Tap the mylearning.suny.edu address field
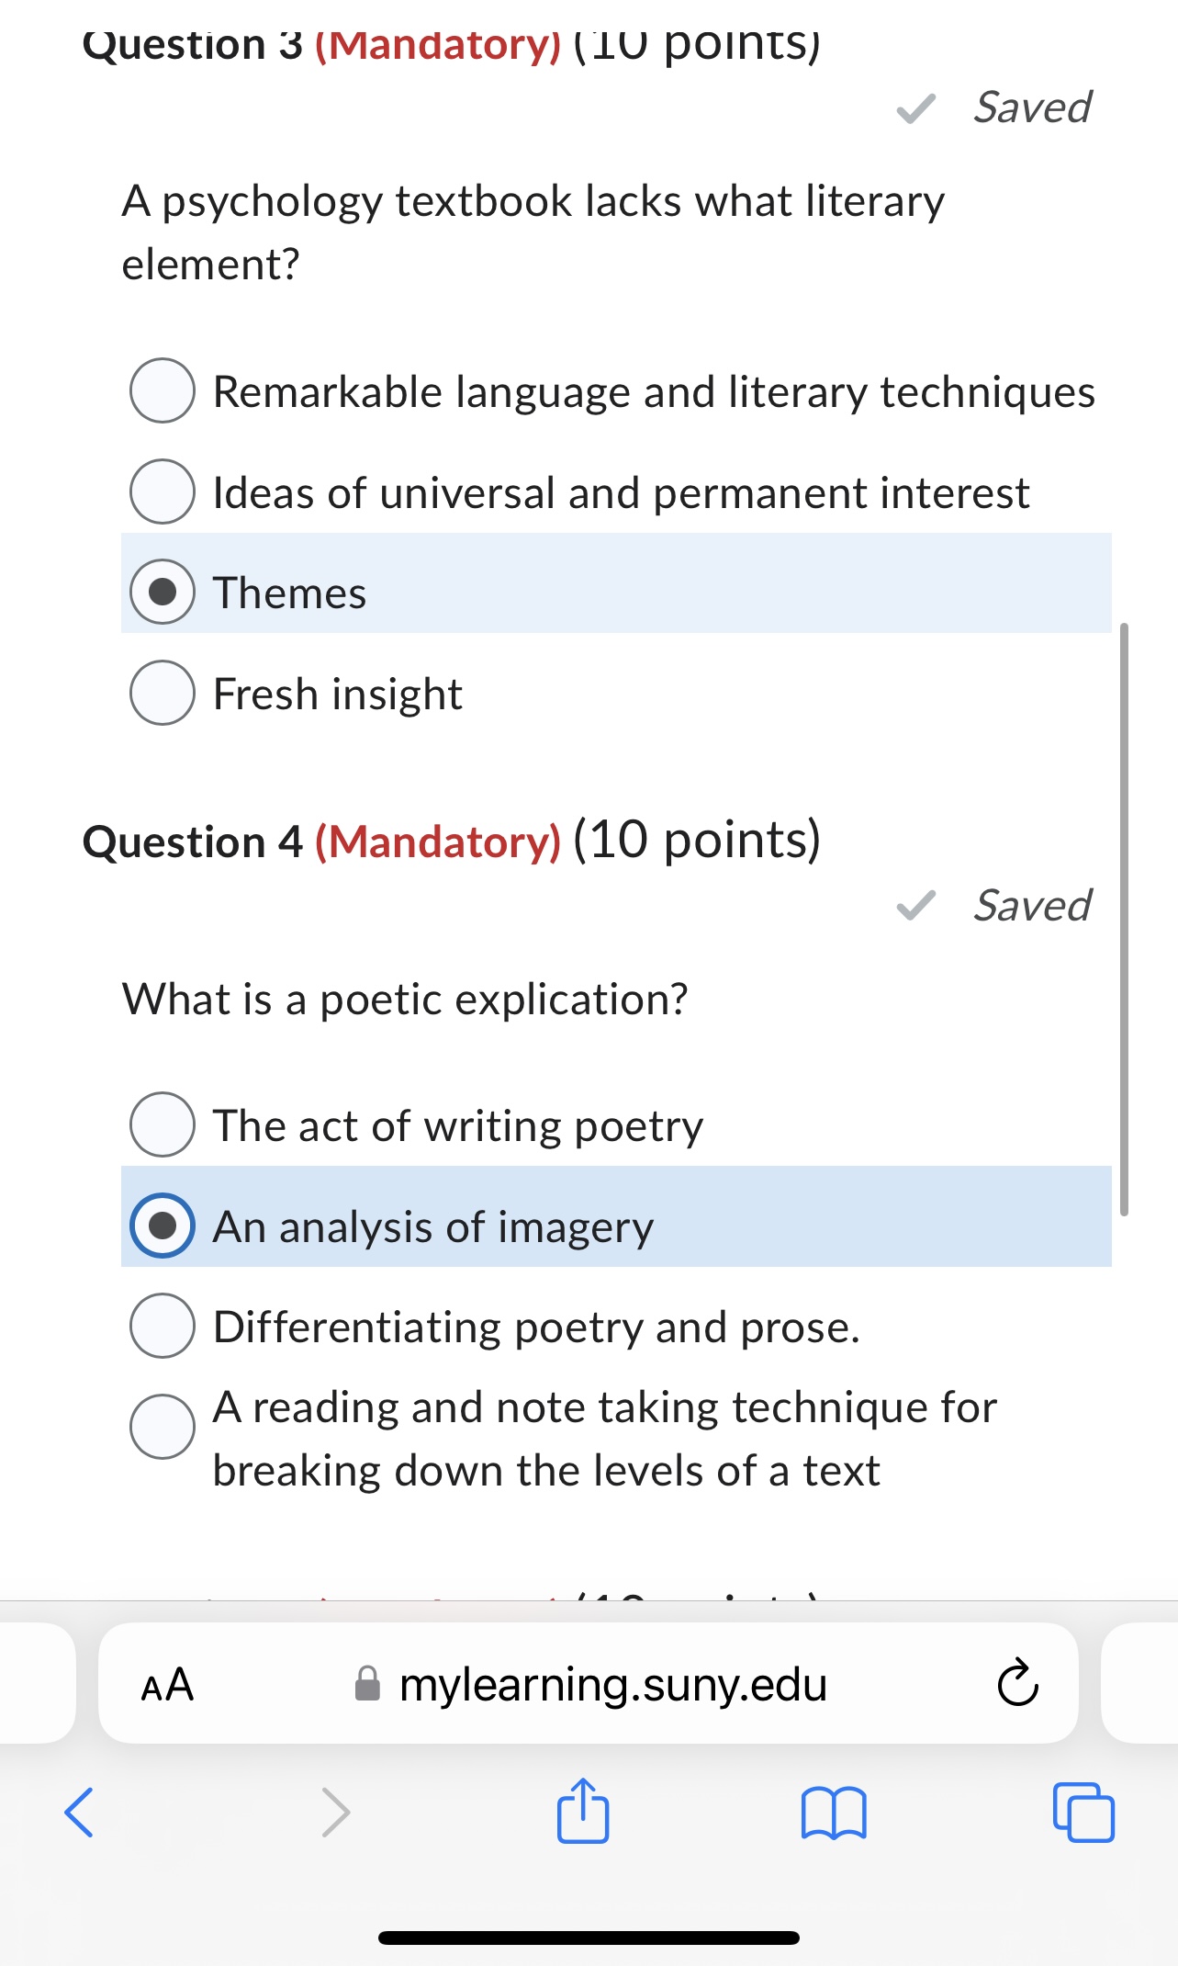The height and width of the screenshot is (1966, 1178). pos(613,1685)
